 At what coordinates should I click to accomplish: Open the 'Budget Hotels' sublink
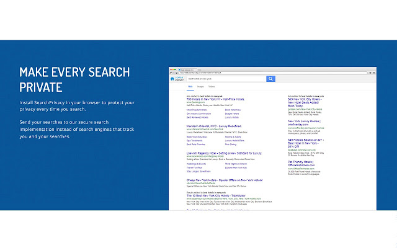232,114
